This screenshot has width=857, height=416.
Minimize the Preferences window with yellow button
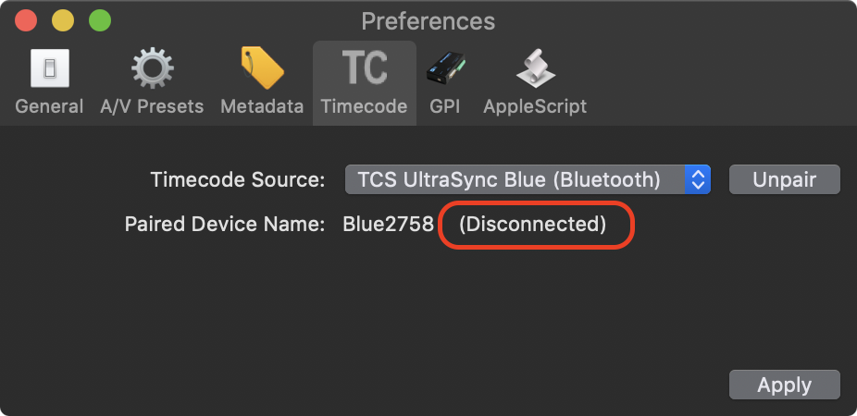coord(63,20)
